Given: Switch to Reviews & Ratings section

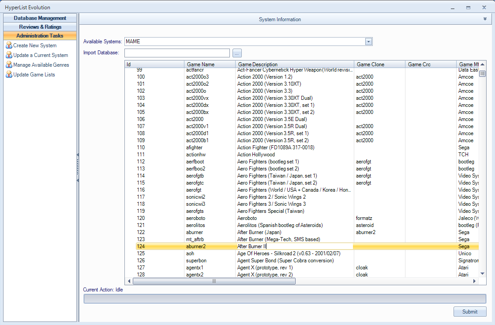Looking at the screenshot, I should [40, 27].
